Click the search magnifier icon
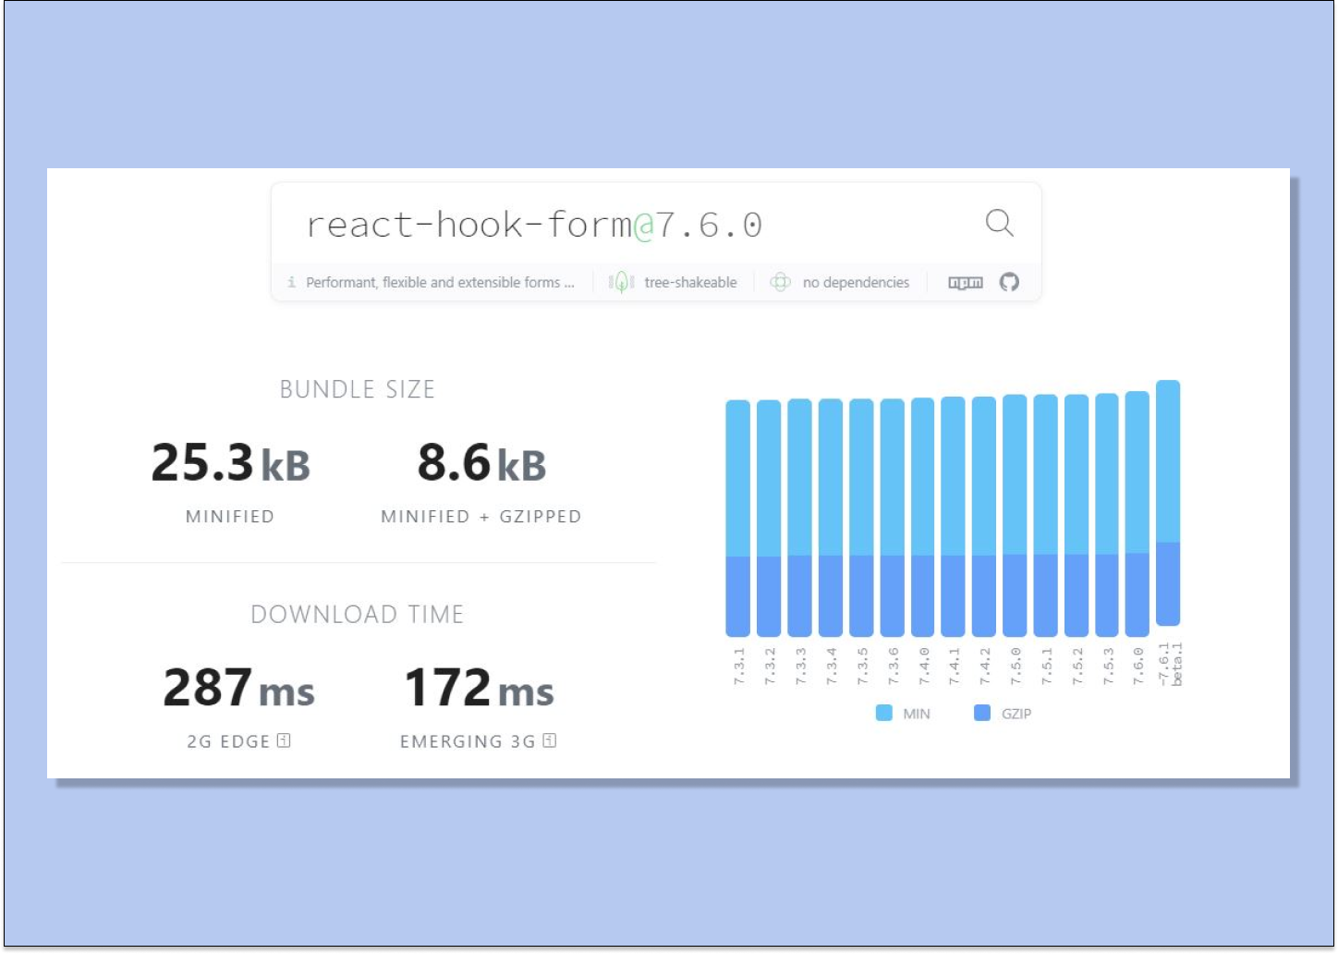This screenshot has width=1338, height=954. (999, 223)
